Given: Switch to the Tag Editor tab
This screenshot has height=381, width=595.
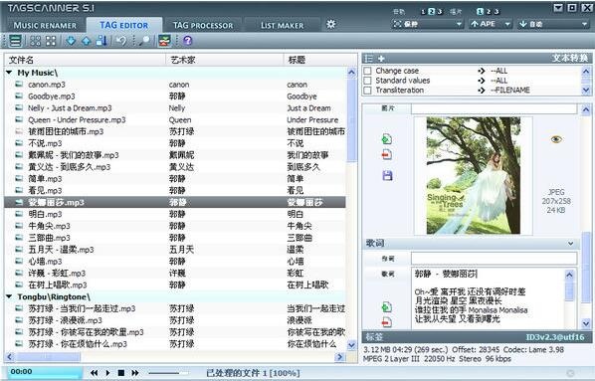Looking at the screenshot, I should click(x=124, y=26).
